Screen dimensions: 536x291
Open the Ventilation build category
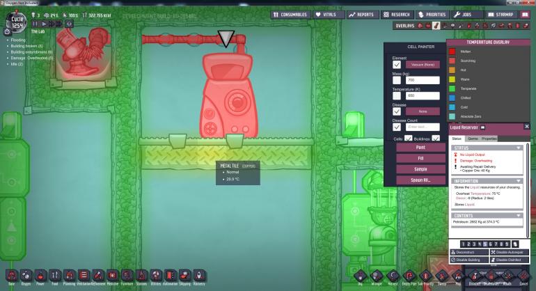(84, 276)
